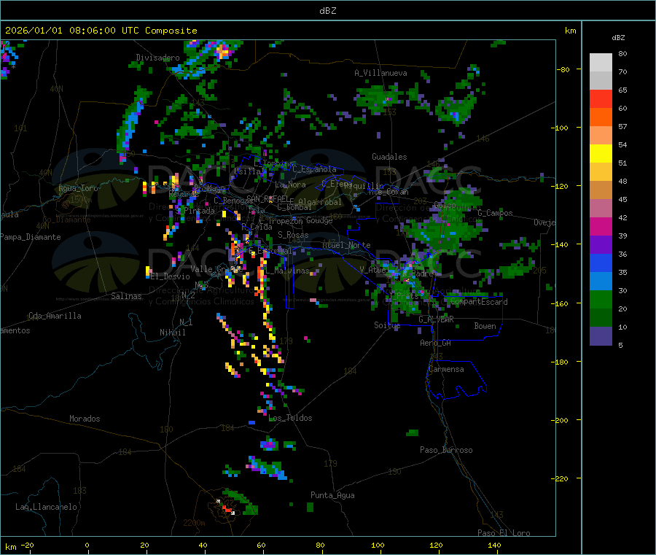Select the light gray 70–80 dBZ swatch

click(601, 62)
